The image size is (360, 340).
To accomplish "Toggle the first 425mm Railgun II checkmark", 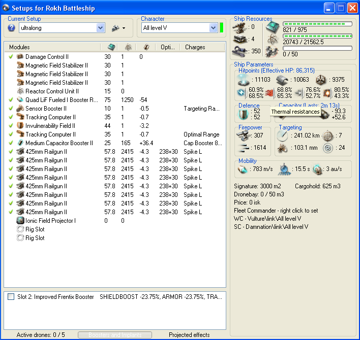I will 11,151.
